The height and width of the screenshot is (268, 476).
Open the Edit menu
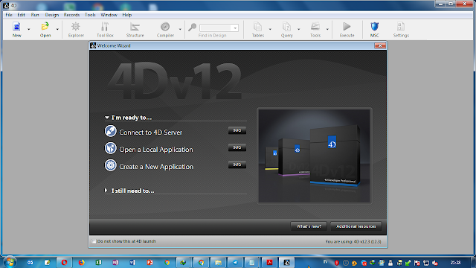pos(21,15)
